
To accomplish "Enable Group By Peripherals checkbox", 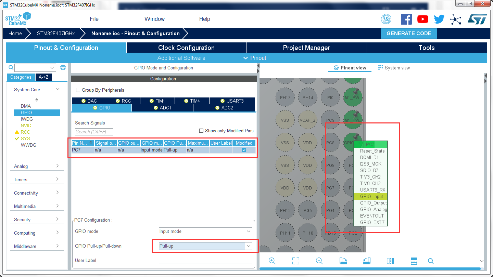I will pos(78,90).
